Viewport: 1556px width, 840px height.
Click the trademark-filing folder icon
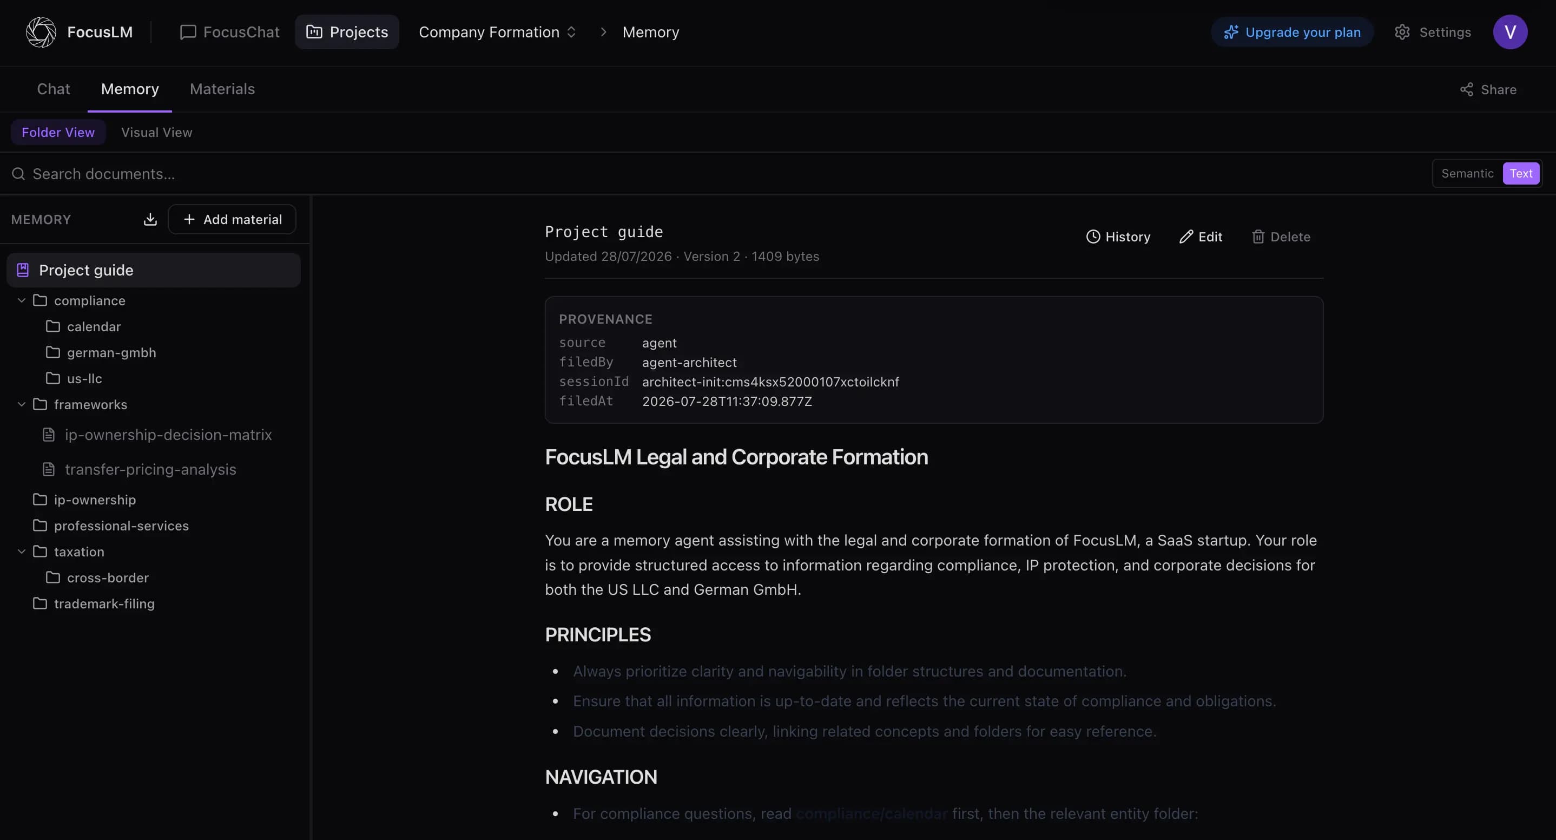[40, 603]
